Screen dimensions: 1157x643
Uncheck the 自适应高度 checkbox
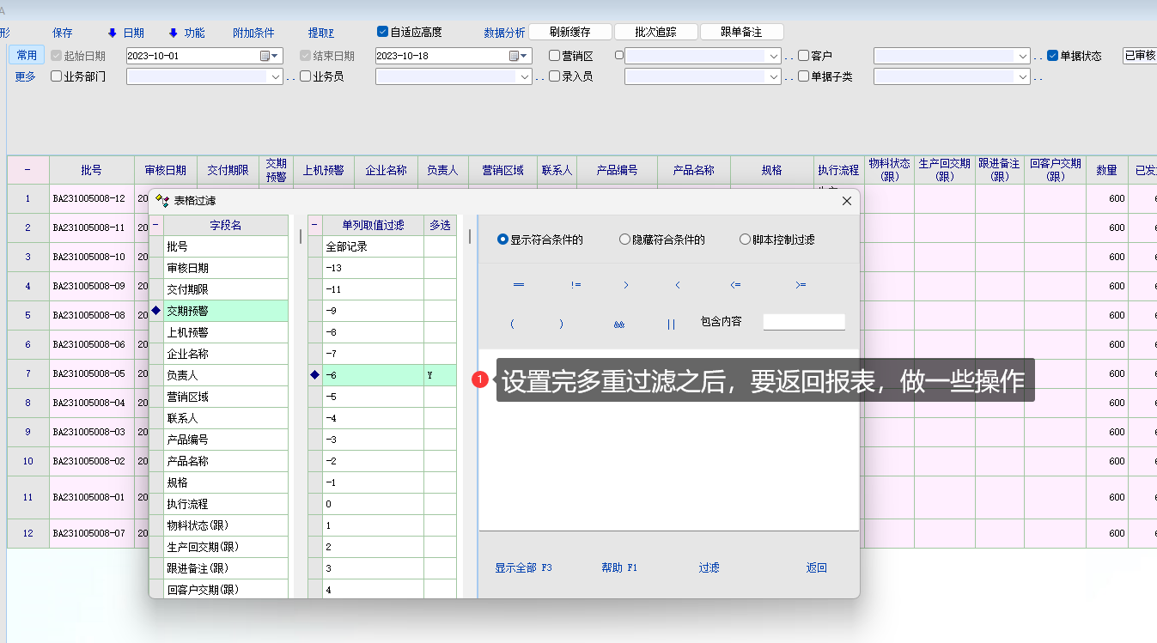(383, 32)
